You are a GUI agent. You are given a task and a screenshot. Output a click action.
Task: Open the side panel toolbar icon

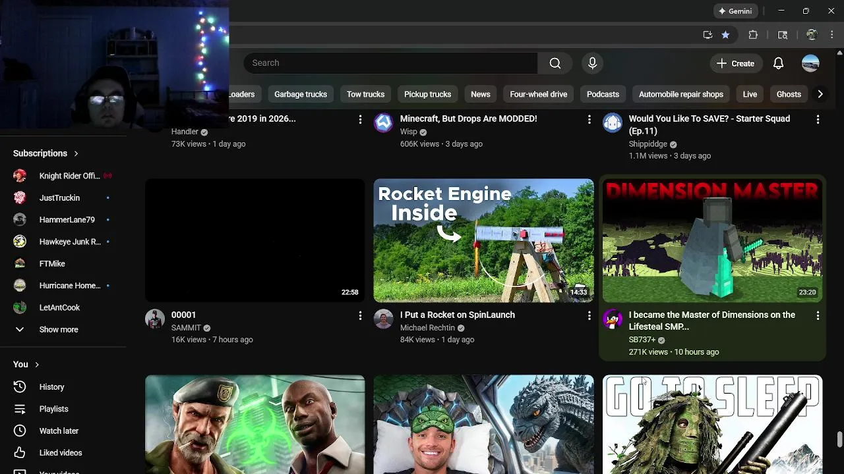coord(783,35)
